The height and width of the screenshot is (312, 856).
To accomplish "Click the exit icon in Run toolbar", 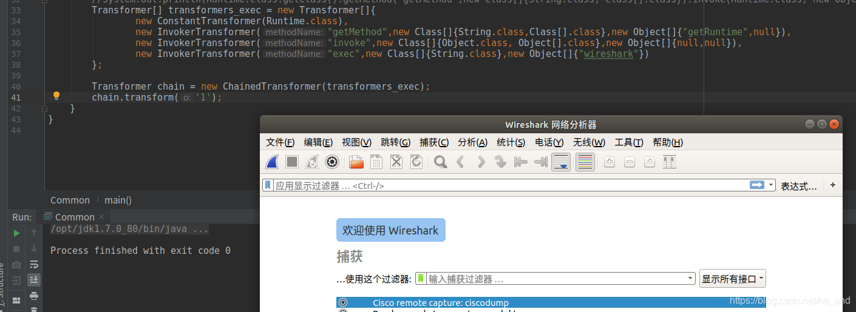I will click(x=16, y=280).
